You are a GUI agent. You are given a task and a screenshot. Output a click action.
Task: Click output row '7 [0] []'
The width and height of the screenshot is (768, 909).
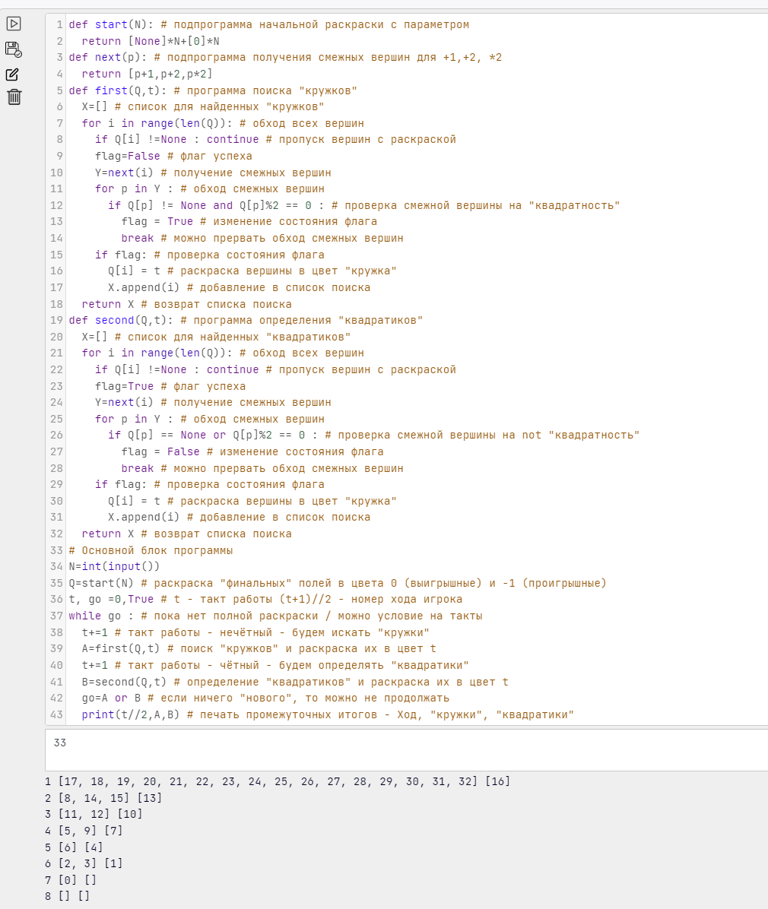tap(71, 880)
